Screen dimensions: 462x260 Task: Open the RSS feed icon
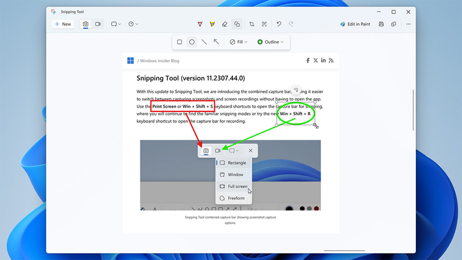(331, 61)
